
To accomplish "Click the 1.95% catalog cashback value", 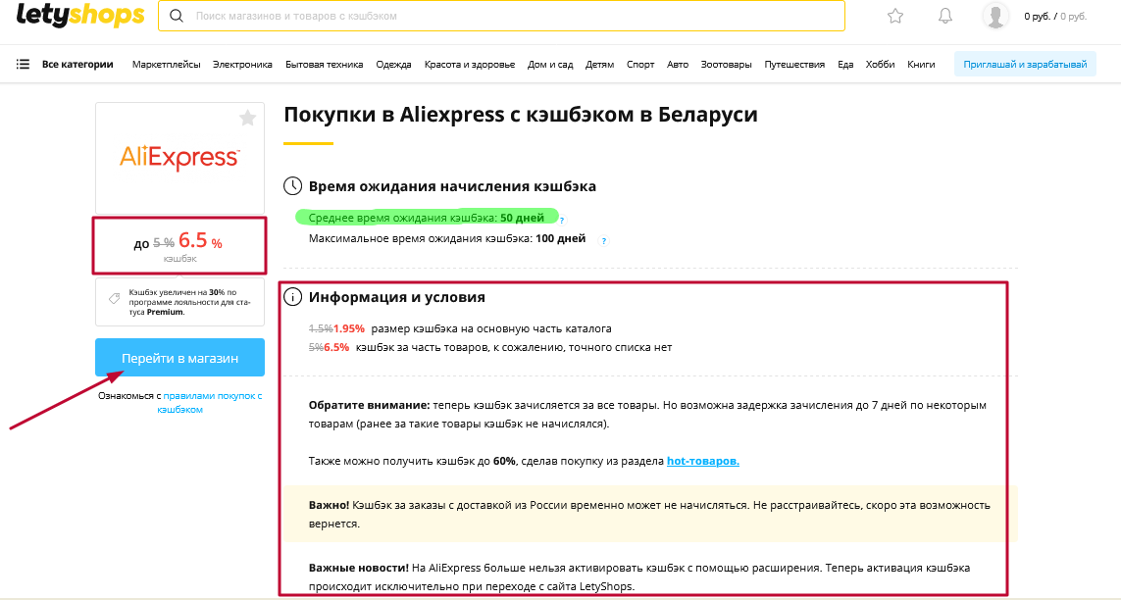I will [x=349, y=328].
